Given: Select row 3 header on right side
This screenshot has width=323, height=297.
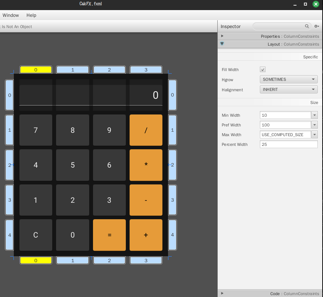Looking at the screenshot, I should [173, 200].
